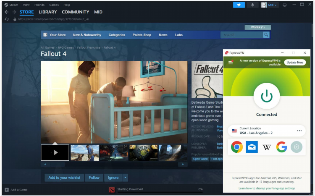Click the Wishlist (1) button
This screenshot has height=196, width=315.
click(x=258, y=27)
